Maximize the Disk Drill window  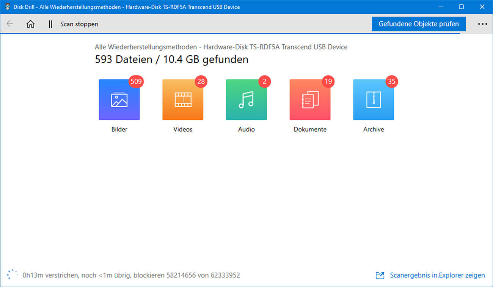pyautogui.click(x=461, y=7)
